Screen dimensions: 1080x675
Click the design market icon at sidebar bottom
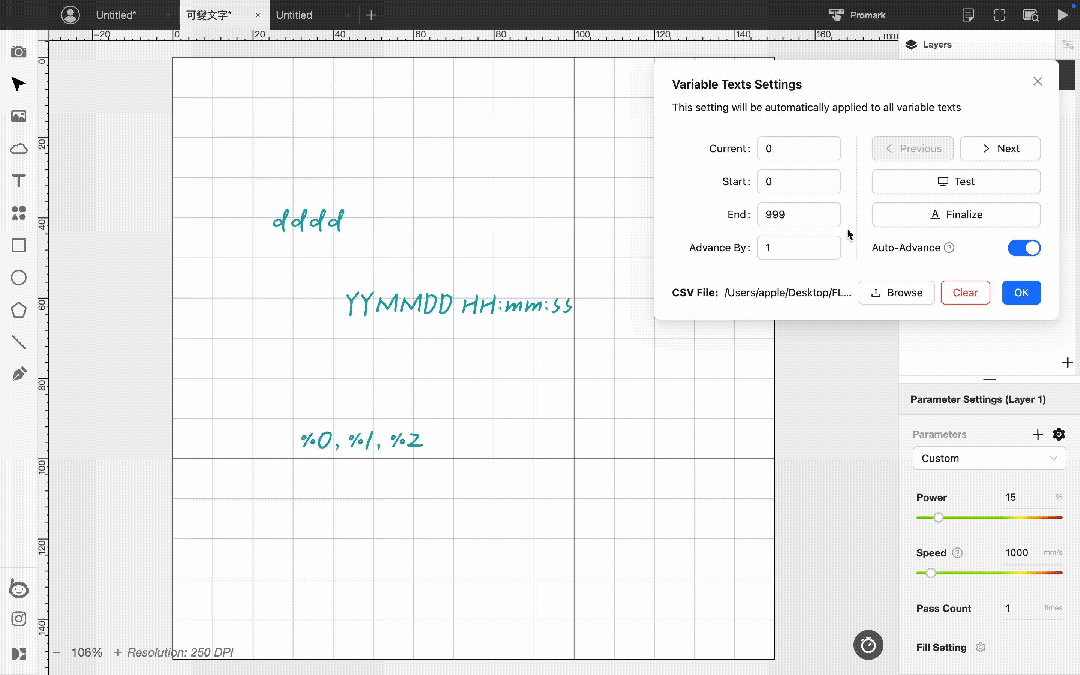coord(18,654)
